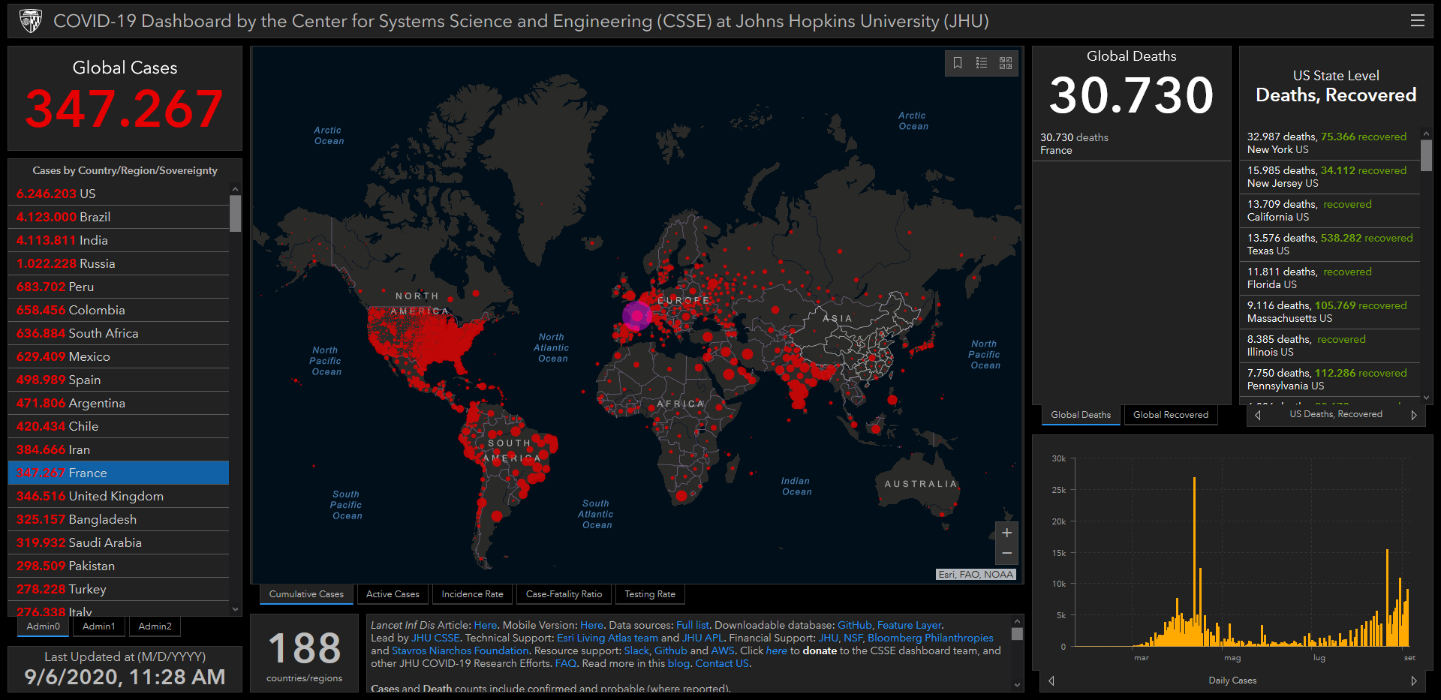The image size is (1441, 700).
Task: Select the Admin2 tab
Action: [155, 626]
